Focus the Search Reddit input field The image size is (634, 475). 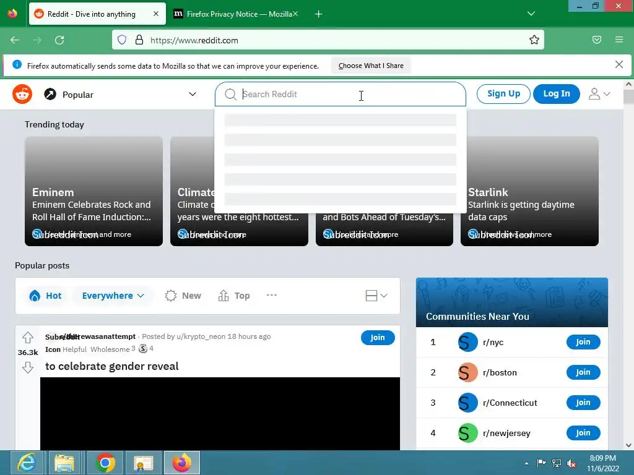click(x=340, y=94)
